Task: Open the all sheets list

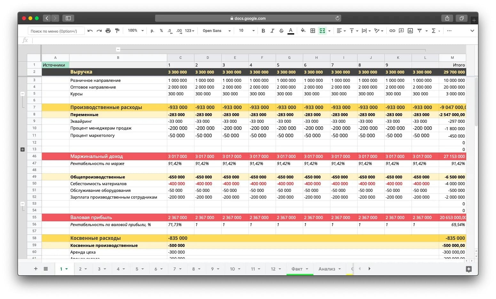Action: point(46,269)
